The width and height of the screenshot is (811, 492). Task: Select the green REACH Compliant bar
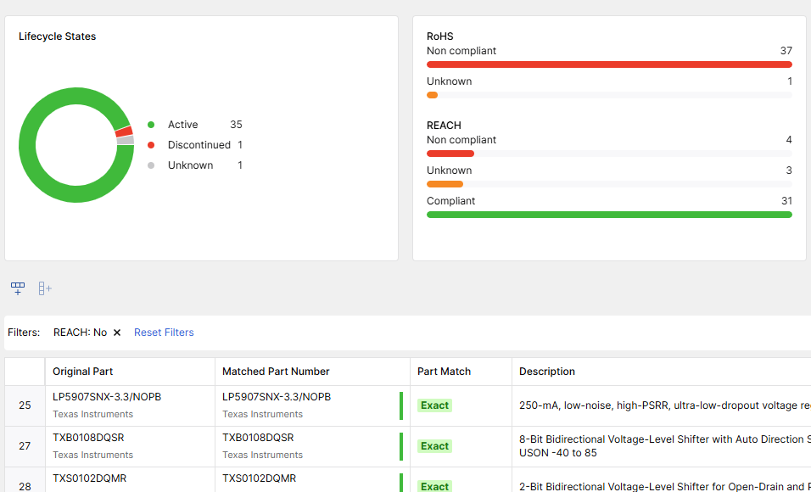609,215
